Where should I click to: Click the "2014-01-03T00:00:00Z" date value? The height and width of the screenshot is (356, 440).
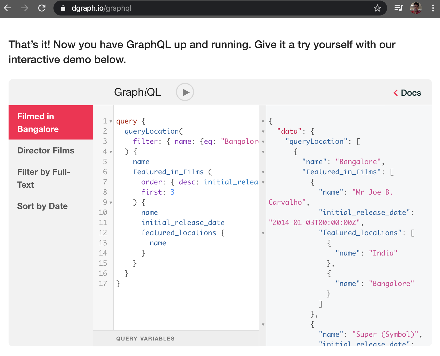[x=314, y=223]
